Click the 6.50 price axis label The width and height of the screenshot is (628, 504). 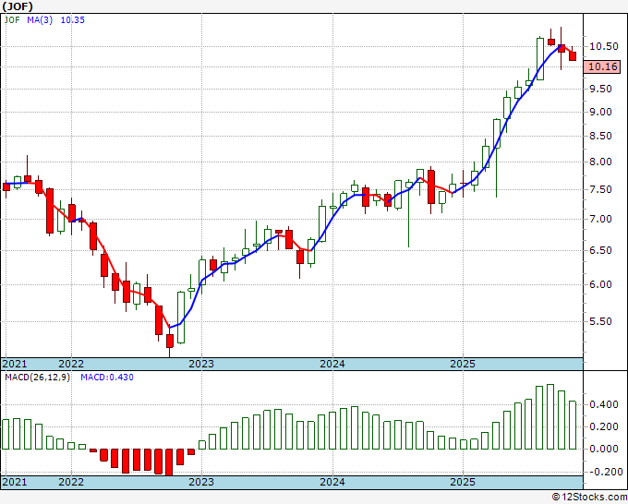coord(601,250)
